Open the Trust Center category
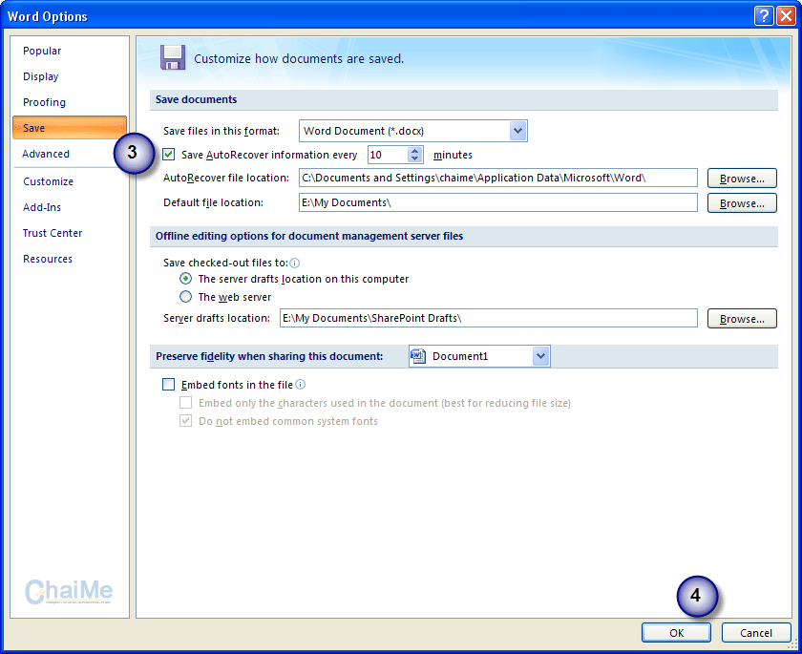Image resolution: width=802 pixels, height=654 pixels. [x=53, y=233]
